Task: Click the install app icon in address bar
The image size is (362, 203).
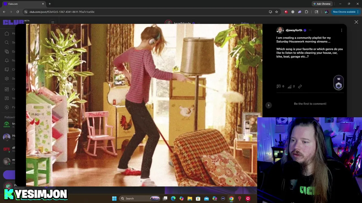Action: (270, 12)
